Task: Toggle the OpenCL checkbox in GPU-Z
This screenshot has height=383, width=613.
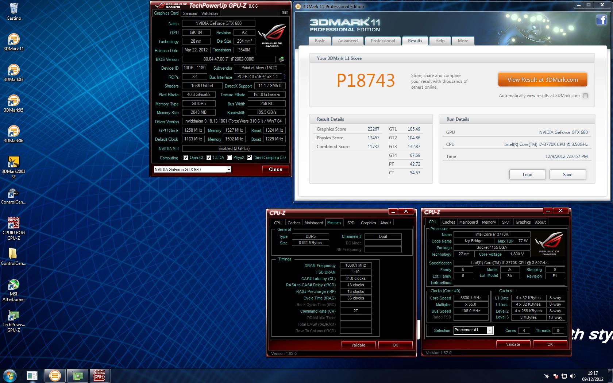Action: pos(186,158)
